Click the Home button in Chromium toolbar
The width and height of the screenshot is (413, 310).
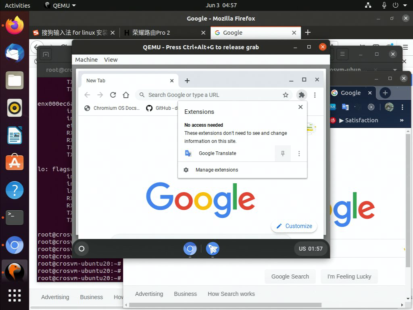(x=126, y=95)
